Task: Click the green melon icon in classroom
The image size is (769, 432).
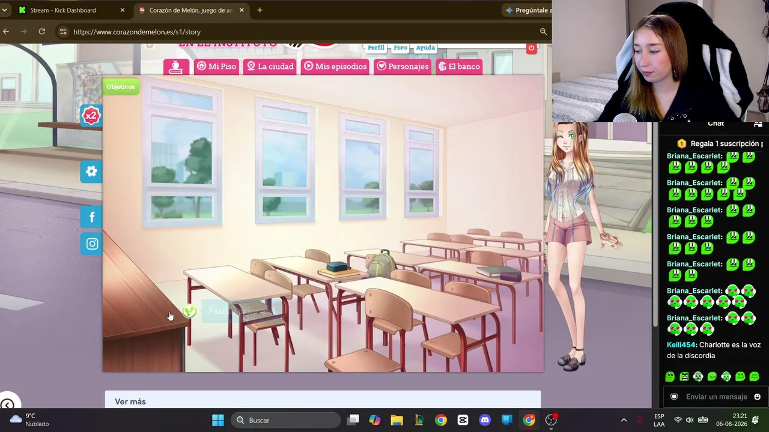Action: click(x=189, y=311)
